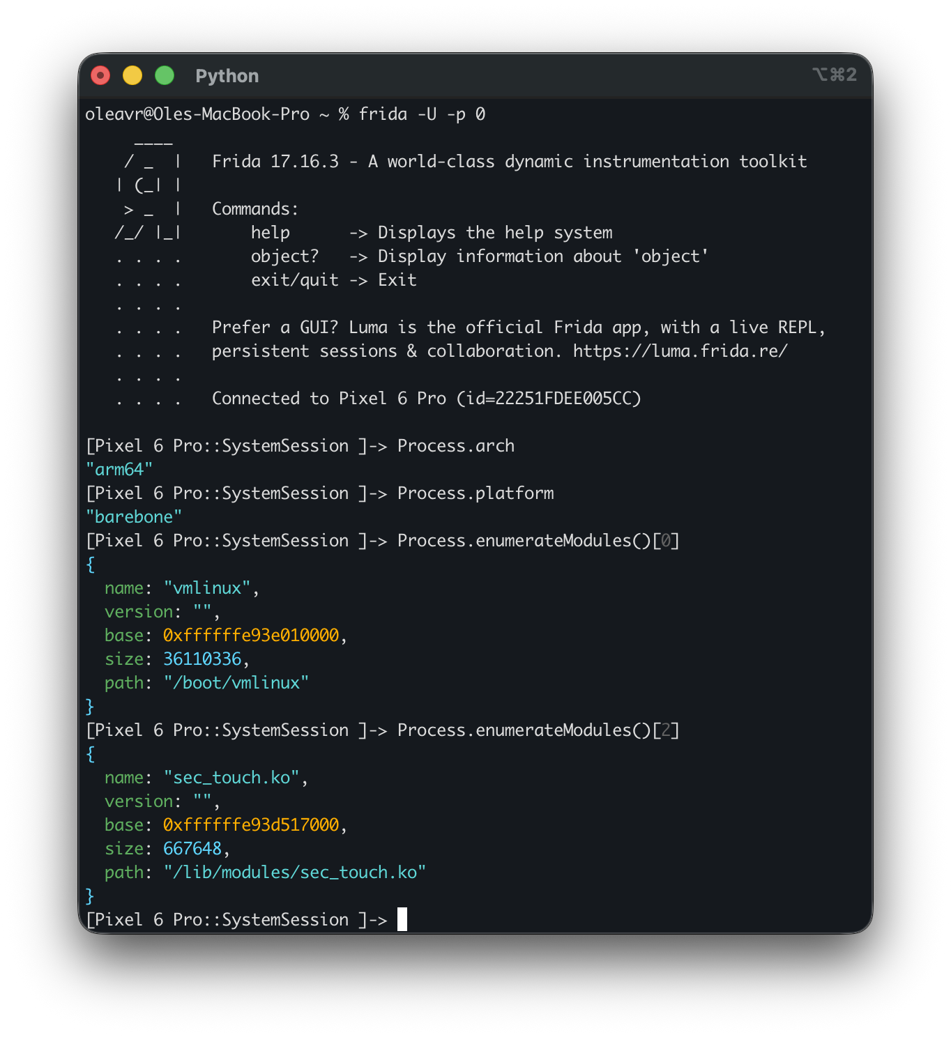Place cursor at the final prompt's block cursor
The height and width of the screenshot is (1037, 951).
pyautogui.click(x=402, y=919)
